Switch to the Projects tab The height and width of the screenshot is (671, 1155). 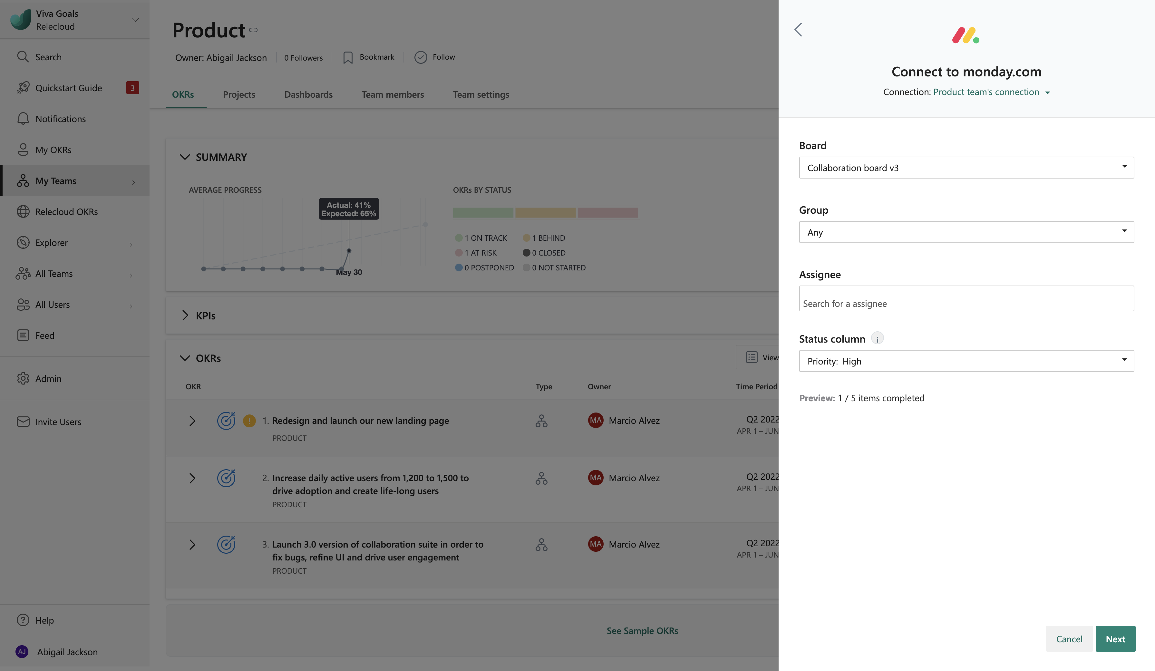pos(239,94)
